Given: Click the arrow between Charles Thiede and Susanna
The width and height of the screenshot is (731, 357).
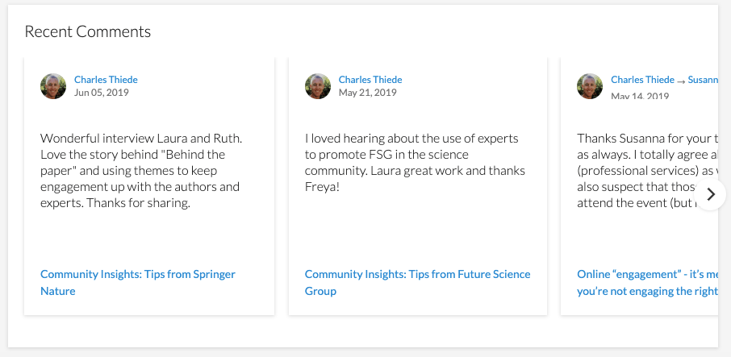Looking at the screenshot, I should pos(681,81).
